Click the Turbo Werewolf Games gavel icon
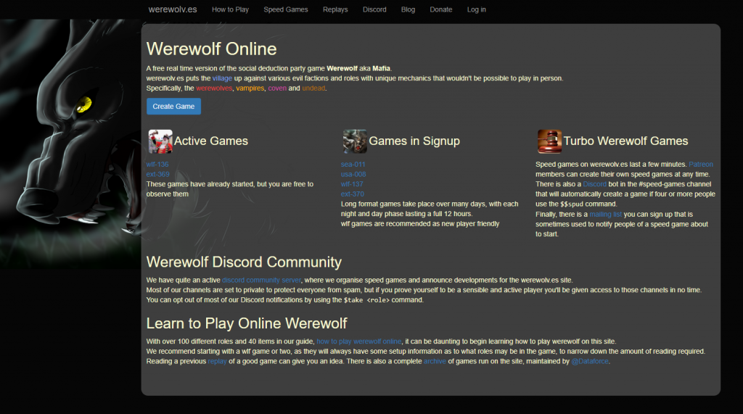The height and width of the screenshot is (414, 743). (x=550, y=141)
